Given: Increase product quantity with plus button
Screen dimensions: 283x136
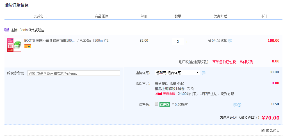Looking at the screenshot, I should [x=187, y=41].
